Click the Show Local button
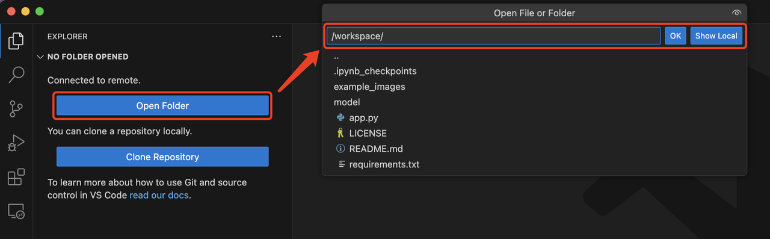The width and height of the screenshot is (770, 239). (716, 36)
